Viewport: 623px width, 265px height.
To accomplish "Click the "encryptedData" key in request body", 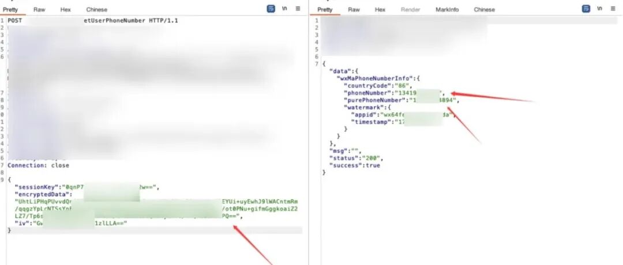I will coord(44,194).
